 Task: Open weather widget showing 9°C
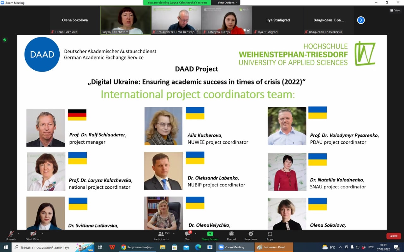click(329, 247)
